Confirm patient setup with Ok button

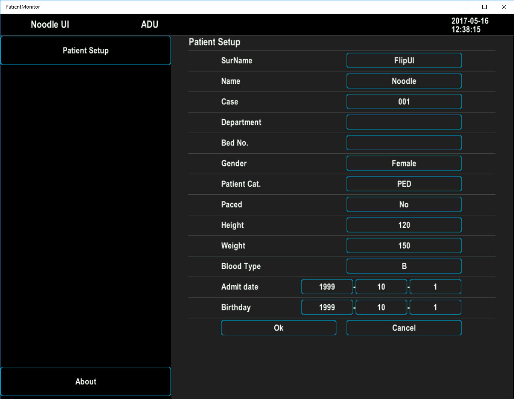(279, 328)
